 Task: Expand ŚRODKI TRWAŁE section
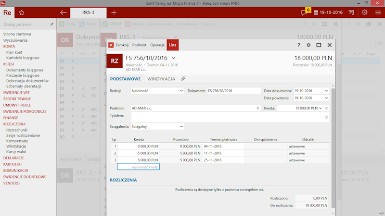click(x=17, y=99)
